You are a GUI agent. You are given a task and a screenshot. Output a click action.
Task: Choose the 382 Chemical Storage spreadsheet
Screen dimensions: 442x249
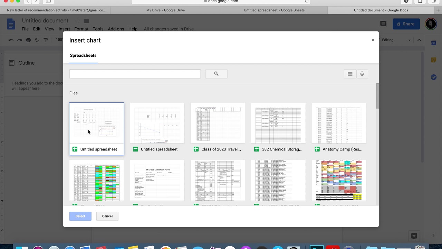pos(278,129)
